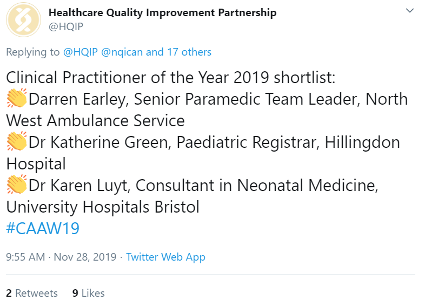The height and width of the screenshot is (307, 425).
Task: Click the clapping emoji before Dr Karen Luyt
Action: [17, 185]
